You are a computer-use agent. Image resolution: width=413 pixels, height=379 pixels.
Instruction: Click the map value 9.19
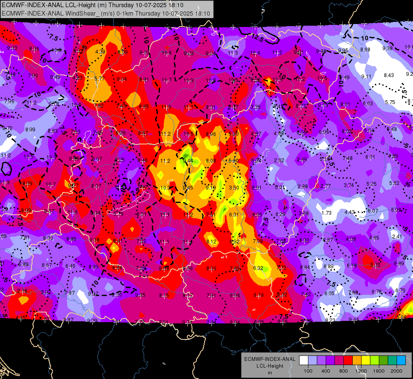(x=211, y=187)
